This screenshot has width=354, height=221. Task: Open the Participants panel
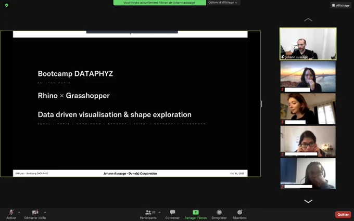click(x=148, y=214)
